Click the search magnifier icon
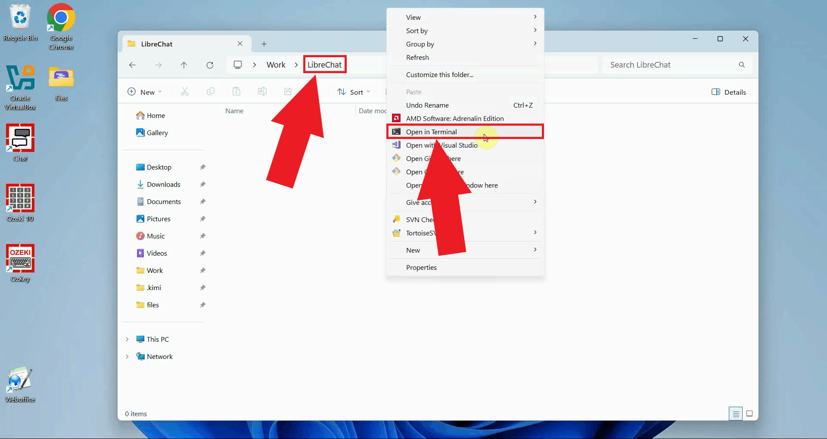This screenshot has height=439, width=827. (x=742, y=65)
